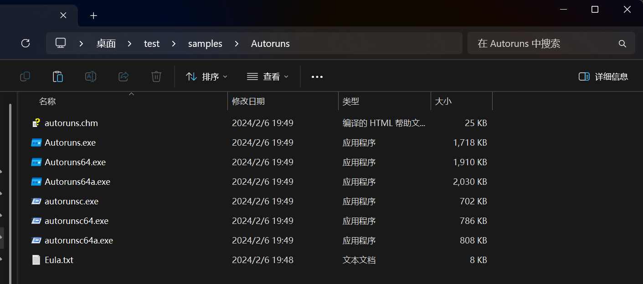Open a new tab with plus button
The image size is (643, 284).
[x=93, y=15]
